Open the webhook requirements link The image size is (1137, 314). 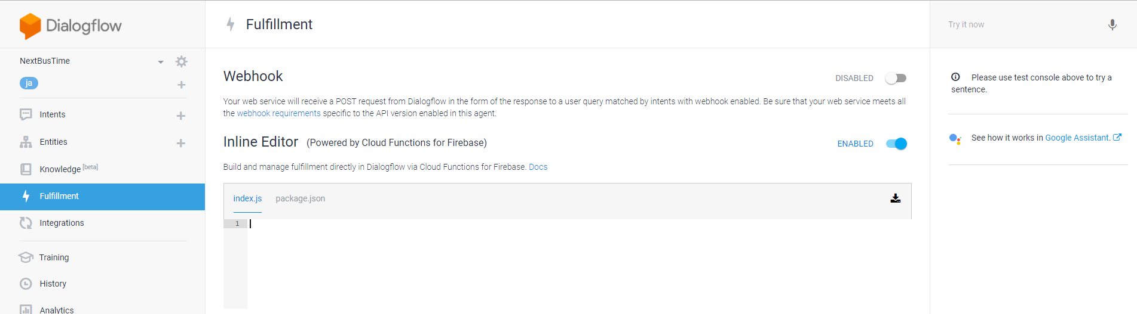tap(278, 113)
